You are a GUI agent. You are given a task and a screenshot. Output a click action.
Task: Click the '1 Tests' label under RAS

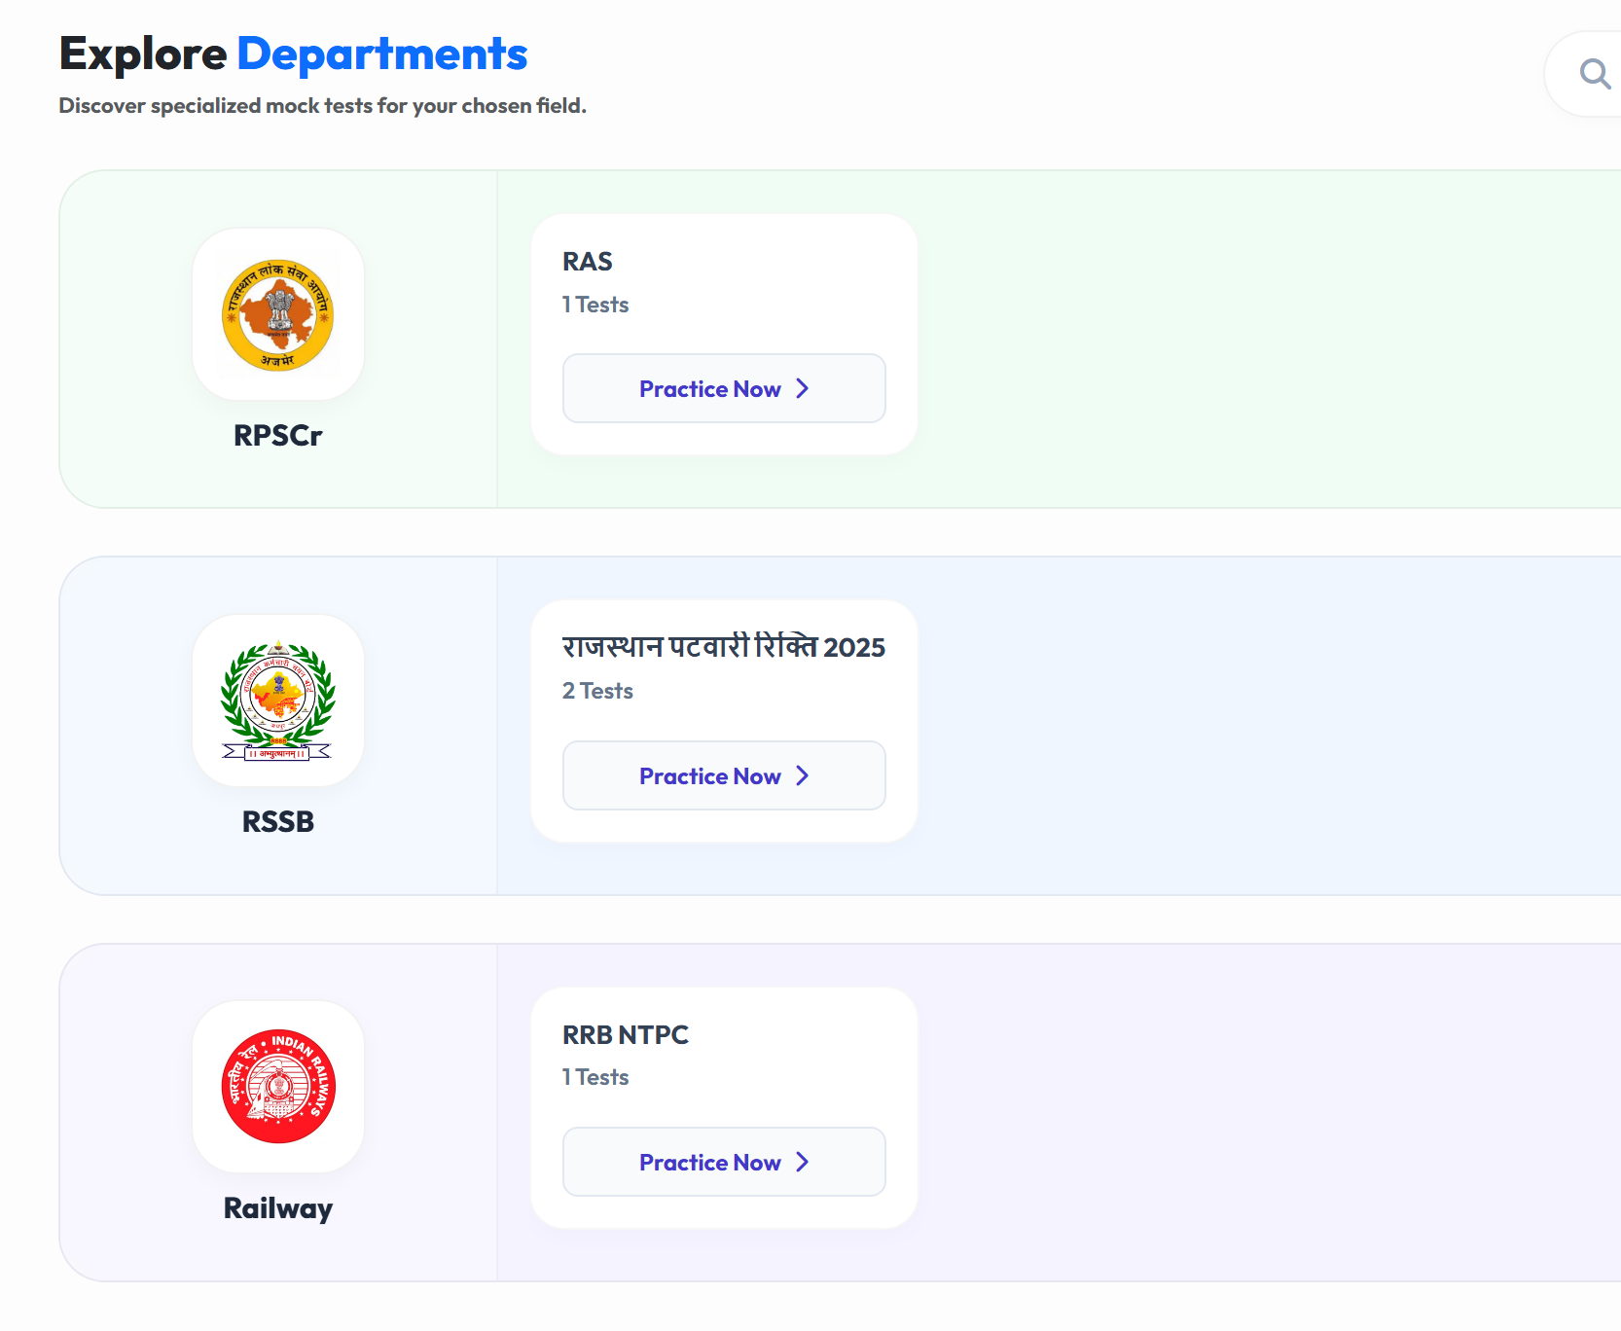(x=595, y=305)
